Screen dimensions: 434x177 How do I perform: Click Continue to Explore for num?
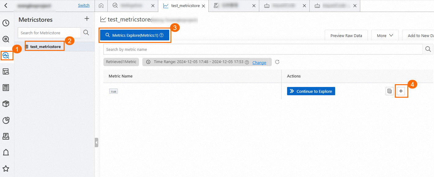pos(311,91)
